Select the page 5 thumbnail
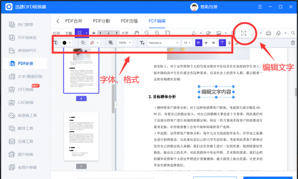298x179 pixels. 81,136
